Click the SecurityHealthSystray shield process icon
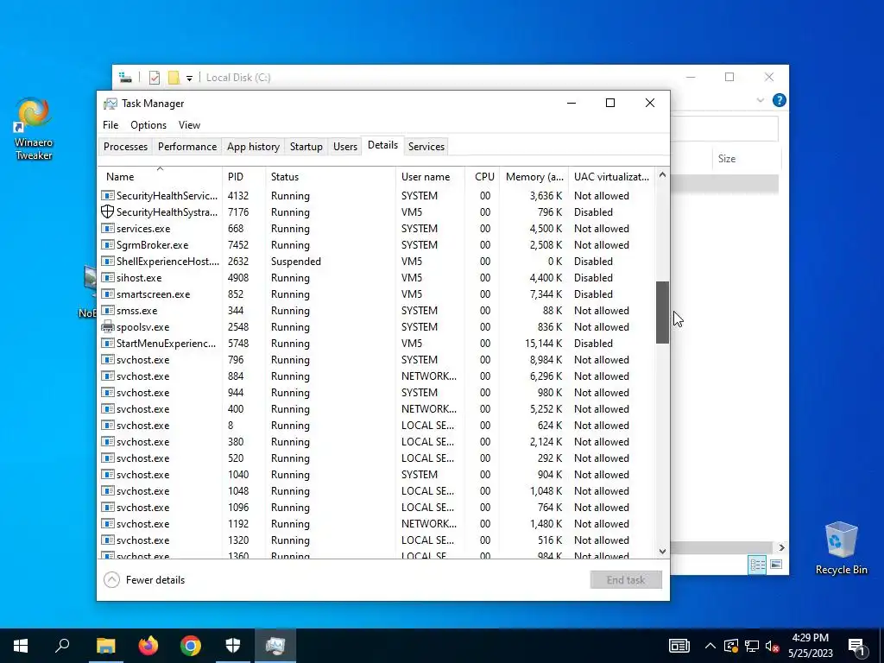884x663 pixels. click(x=107, y=212)
